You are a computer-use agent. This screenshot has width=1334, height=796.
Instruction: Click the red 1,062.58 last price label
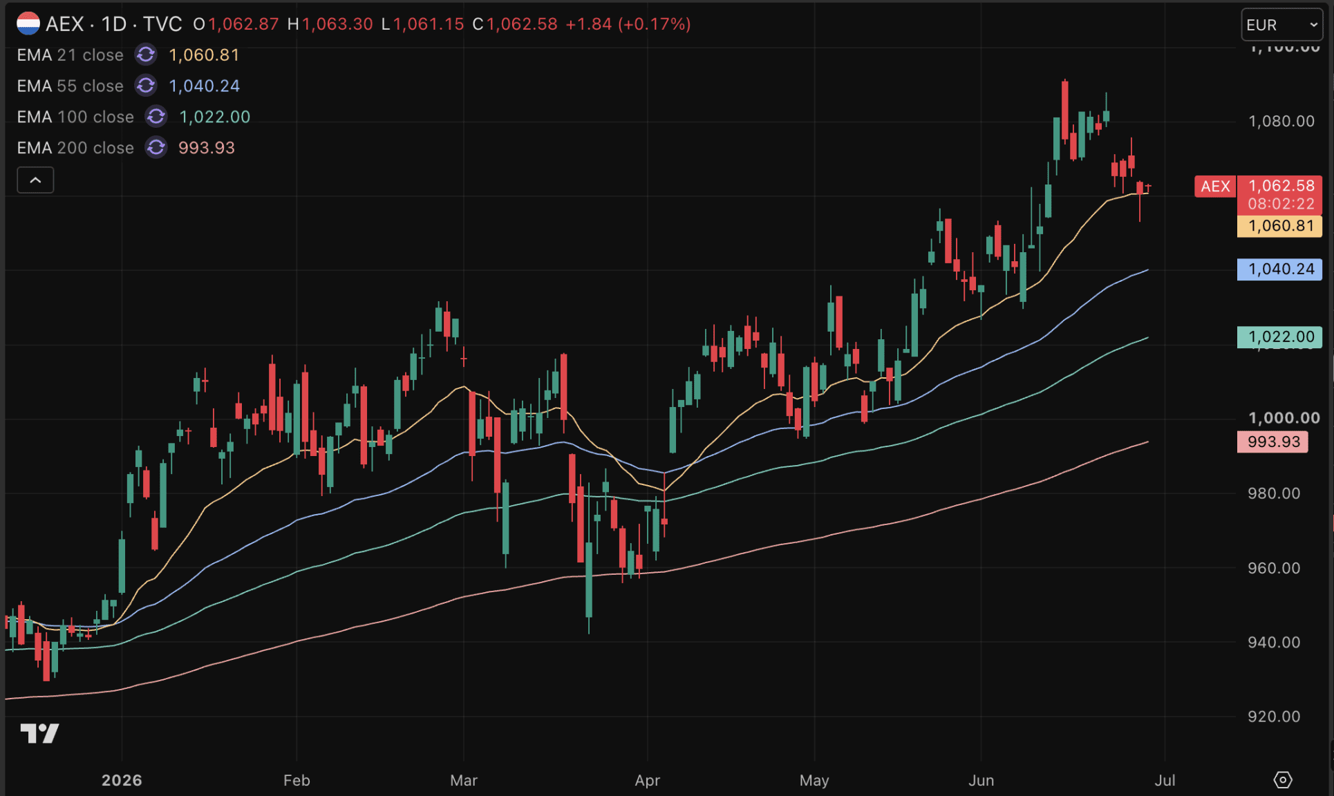[1281, 186]
